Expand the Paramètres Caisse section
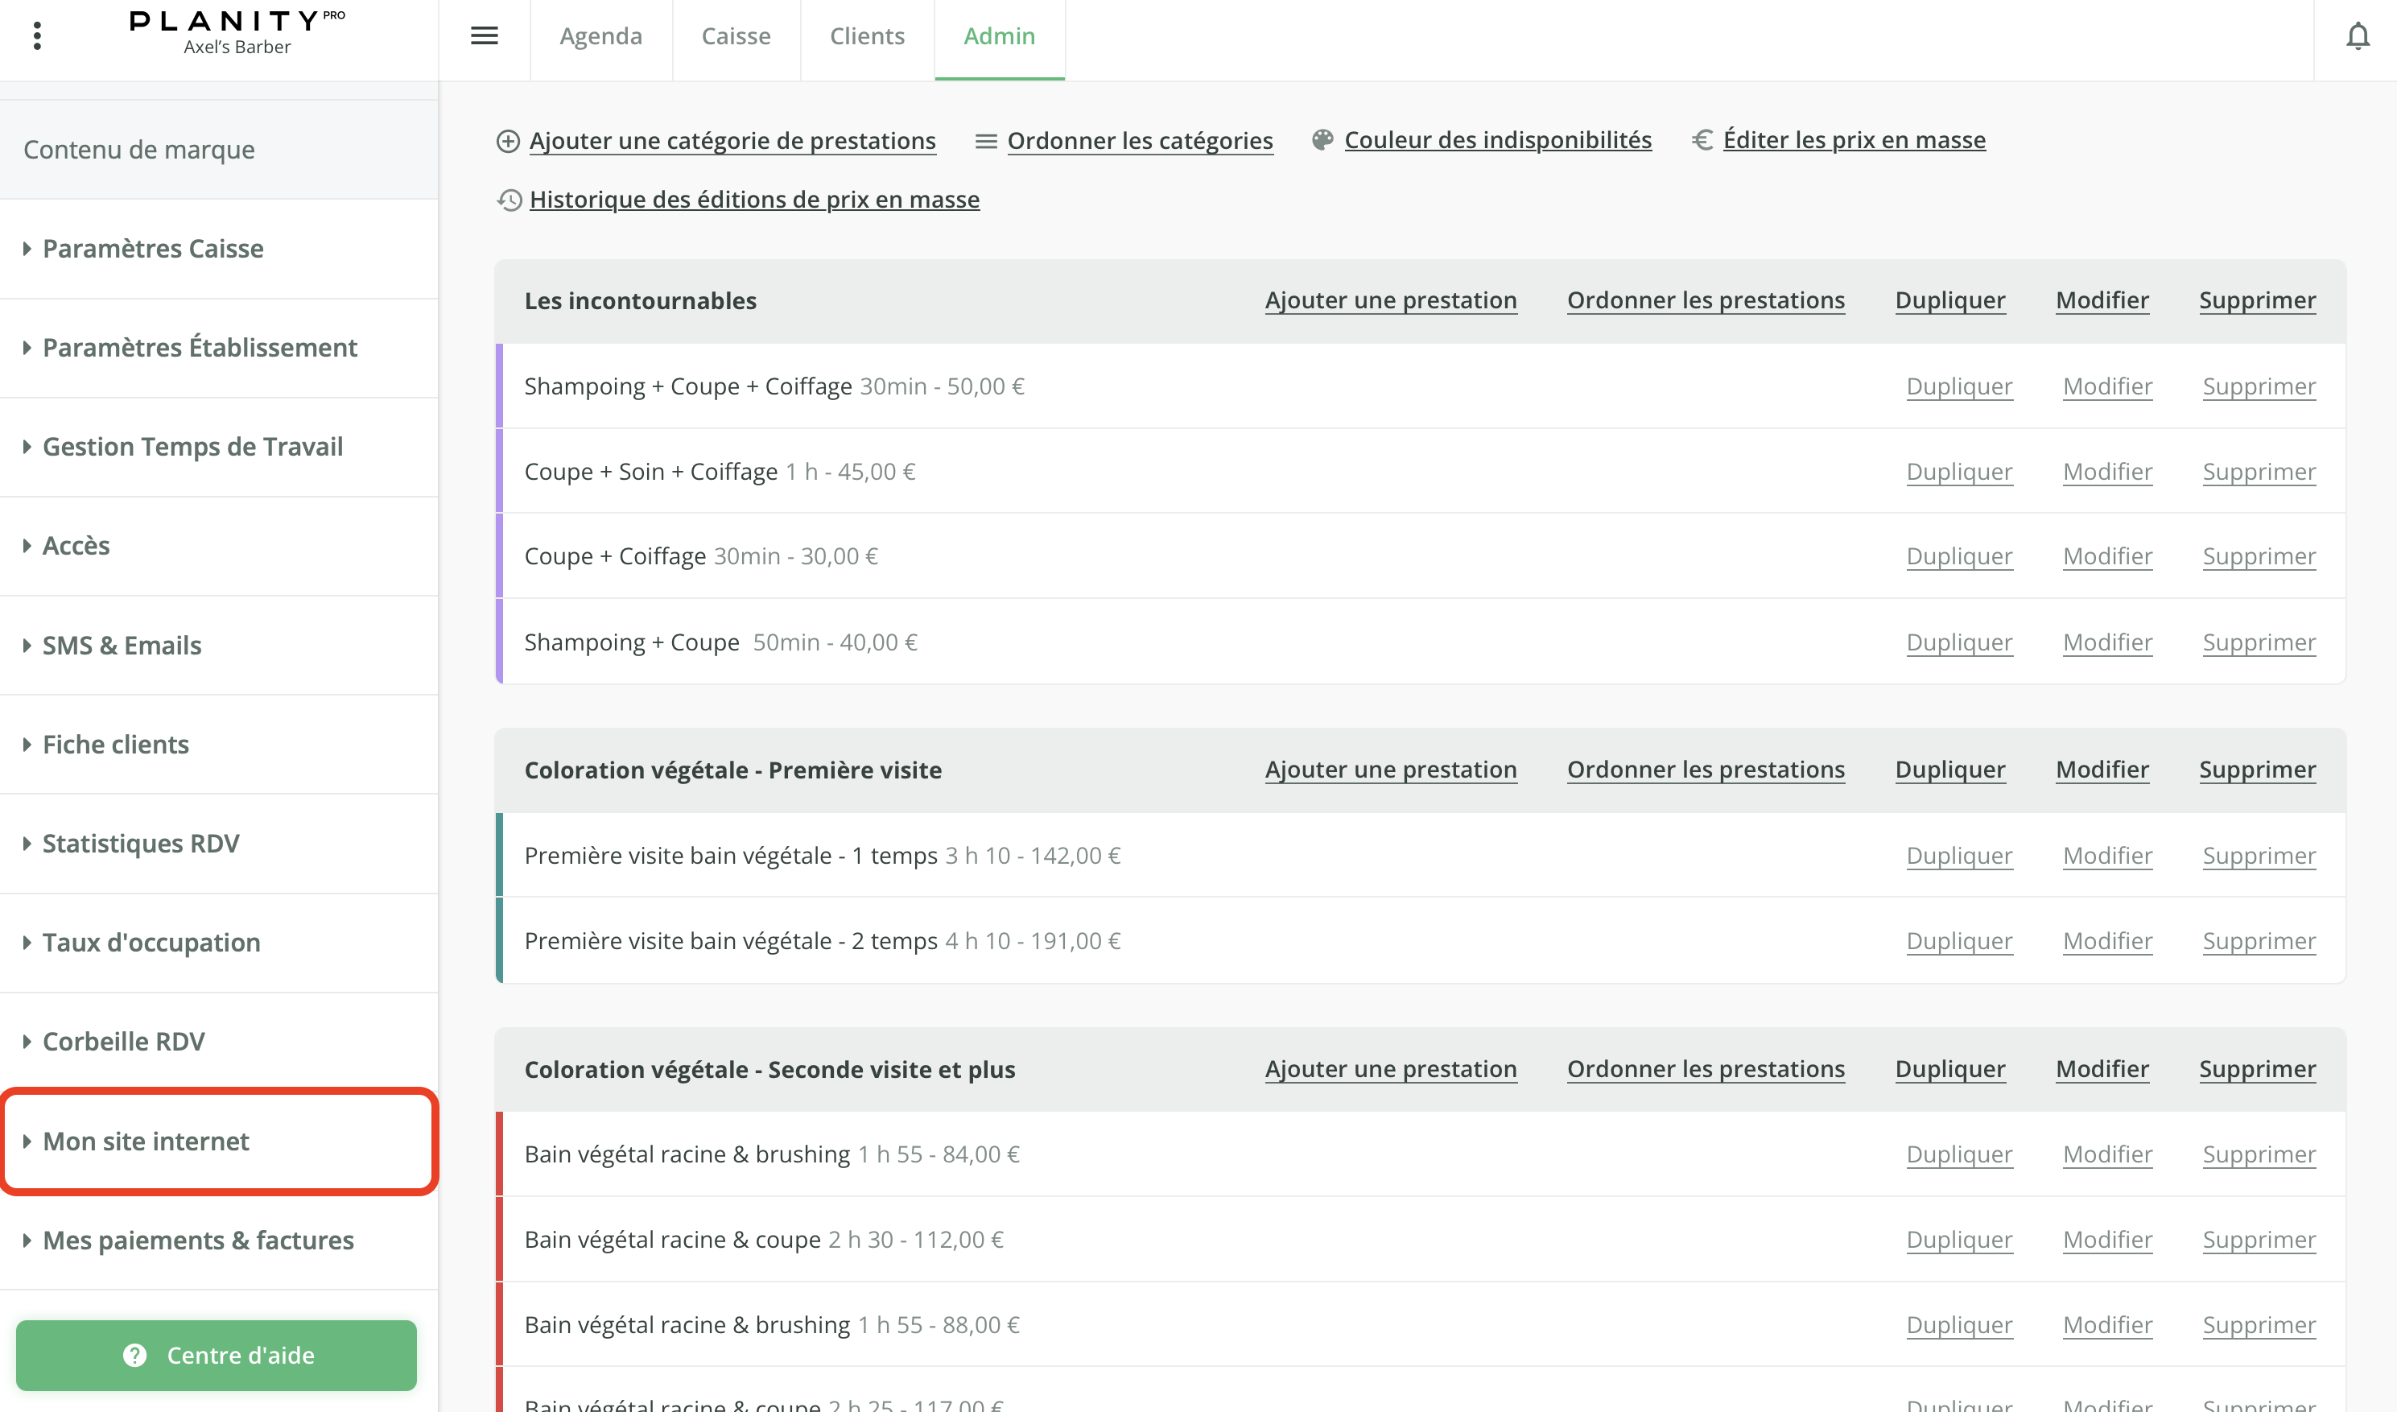Image resolution: width=2397 pixels, height=1412 pixels. coord(152,248)
